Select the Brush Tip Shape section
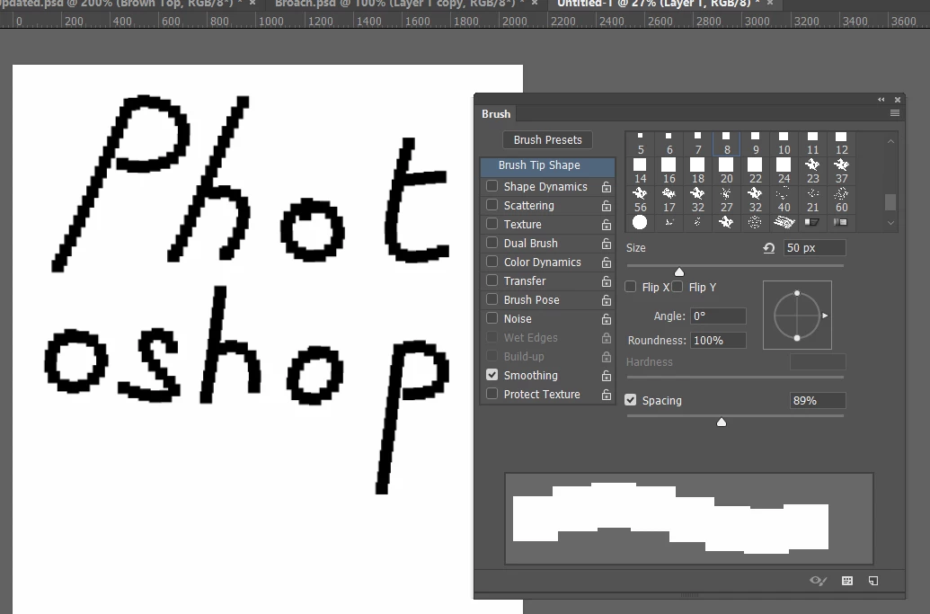 (x=547, y=165)
